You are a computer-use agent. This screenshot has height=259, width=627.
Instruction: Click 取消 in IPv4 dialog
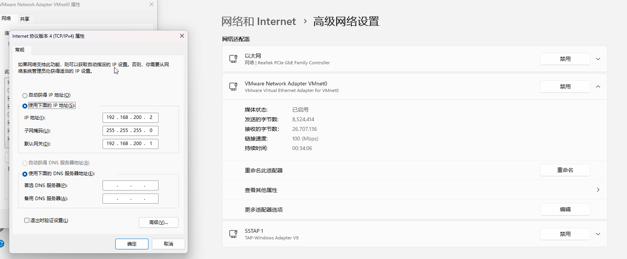point(169,244)
